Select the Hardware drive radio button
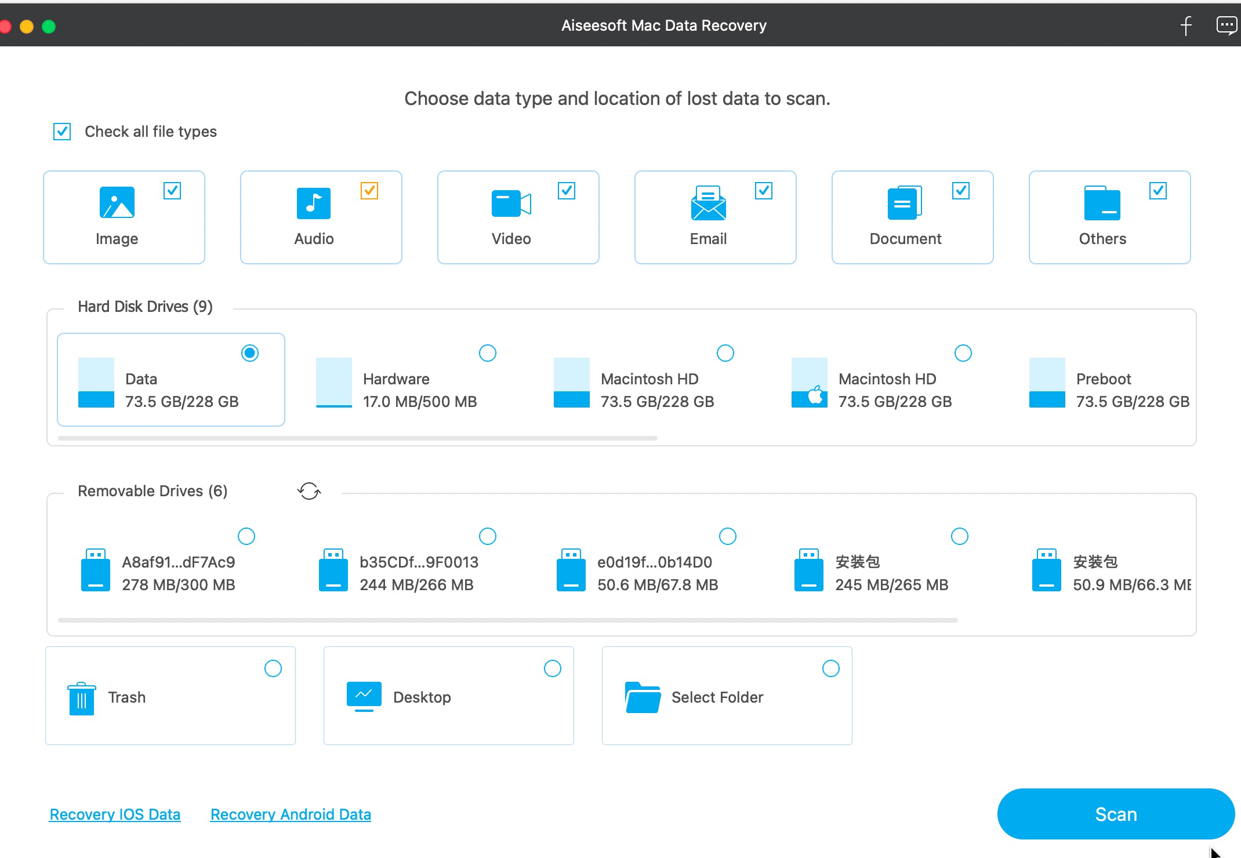 point(488,353)
